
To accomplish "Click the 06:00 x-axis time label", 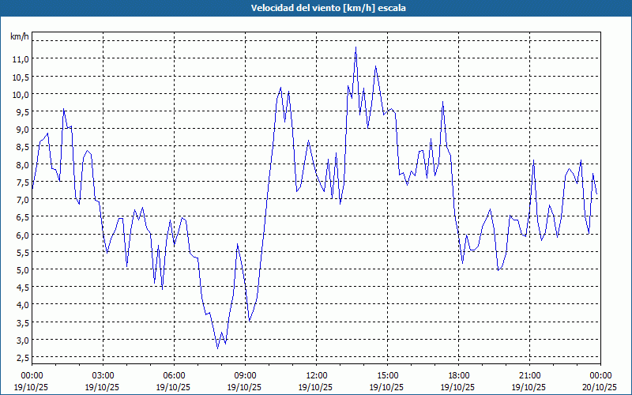I will coord(174,375).
